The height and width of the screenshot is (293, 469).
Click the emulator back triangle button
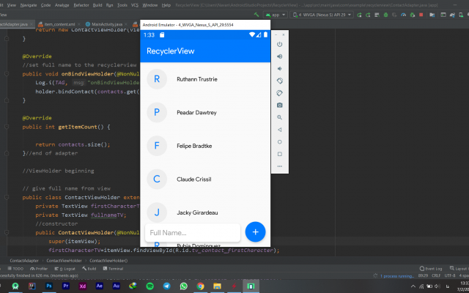[x=280, y=130]
